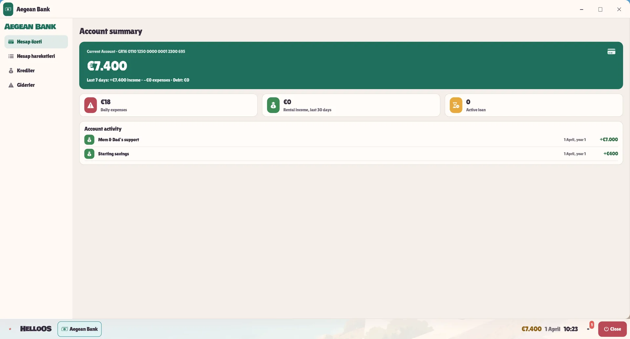
Task: Open the Starting savings transaction row
Action: pos(351,154)
